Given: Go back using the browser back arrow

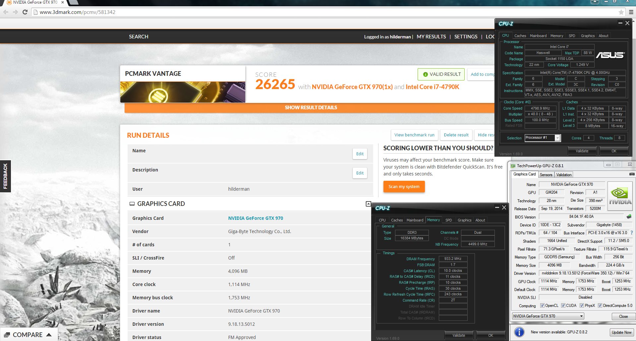Looking at the screenshot, I should coord(6,12).
